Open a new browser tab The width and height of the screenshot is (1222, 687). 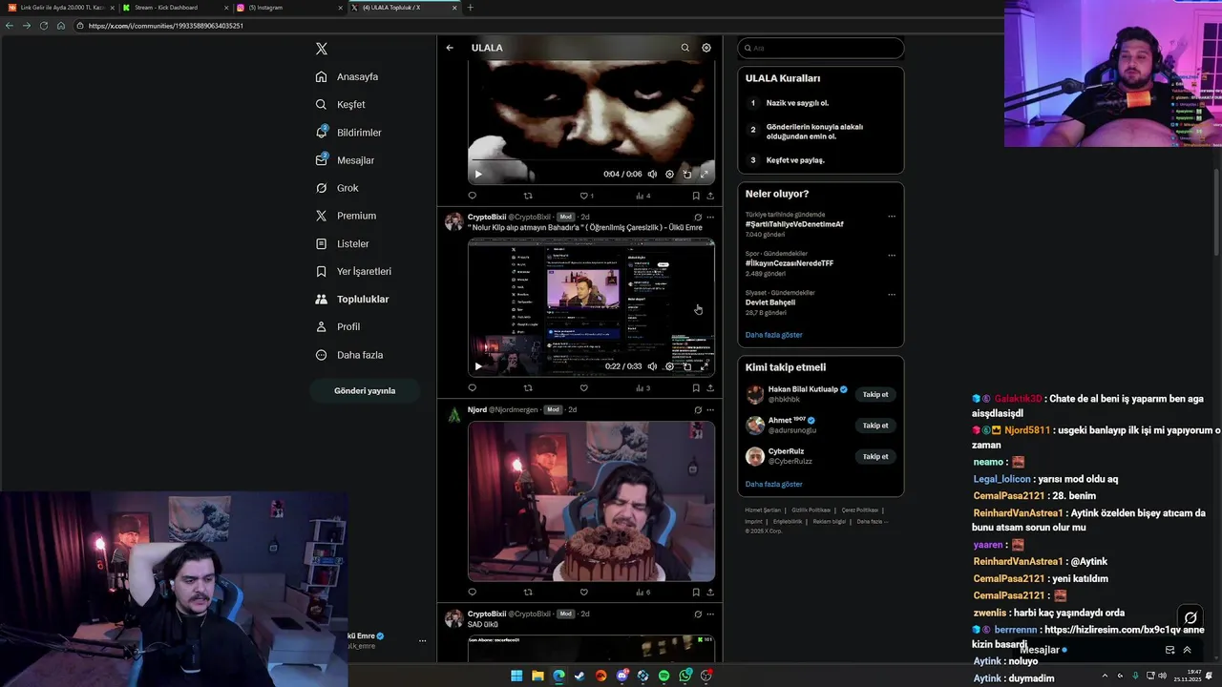pos(470,8)
